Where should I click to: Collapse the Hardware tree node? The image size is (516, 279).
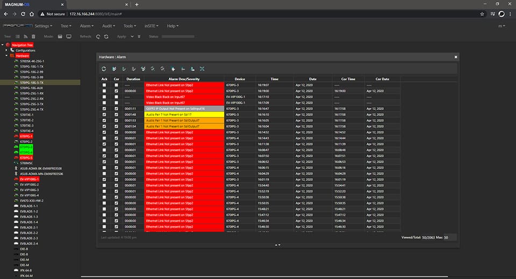[x=6, y=56]
